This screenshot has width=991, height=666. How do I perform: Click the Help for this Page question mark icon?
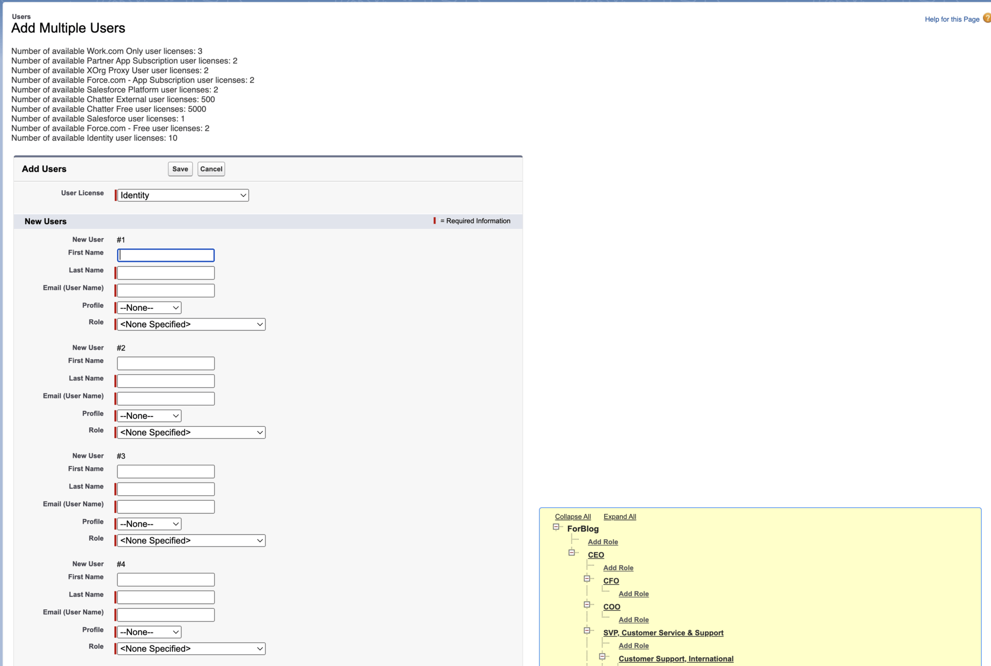coord(987,18)
